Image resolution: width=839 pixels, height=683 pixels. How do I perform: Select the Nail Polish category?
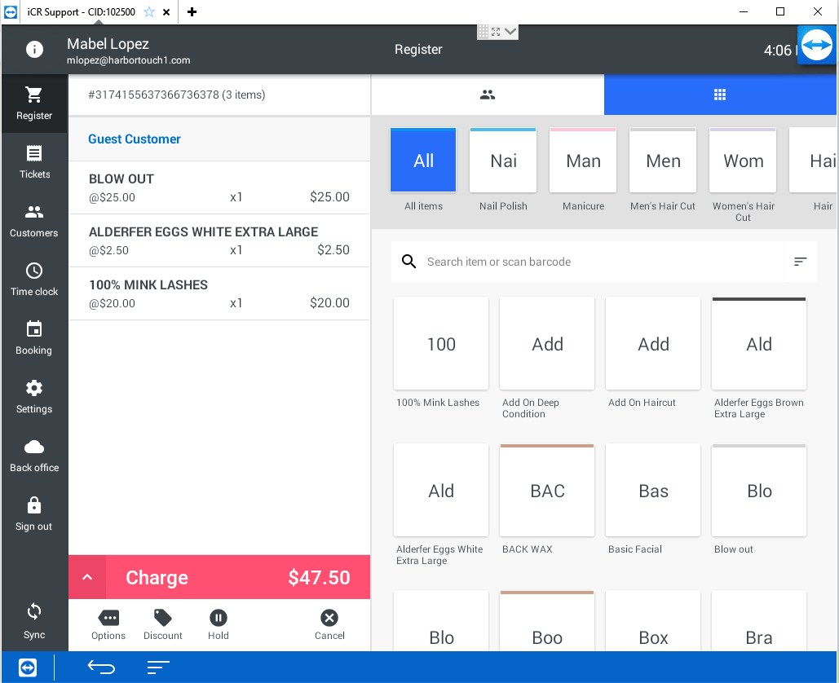point(503,161)
